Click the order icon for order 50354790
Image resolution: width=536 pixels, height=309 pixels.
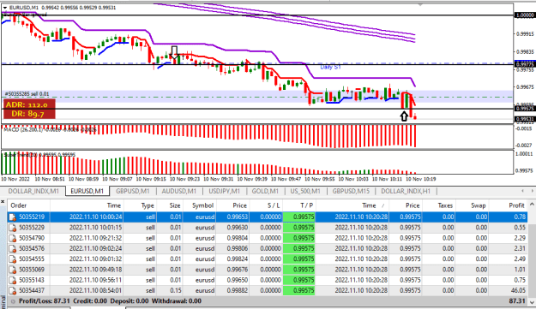click(x=12, y=238)
